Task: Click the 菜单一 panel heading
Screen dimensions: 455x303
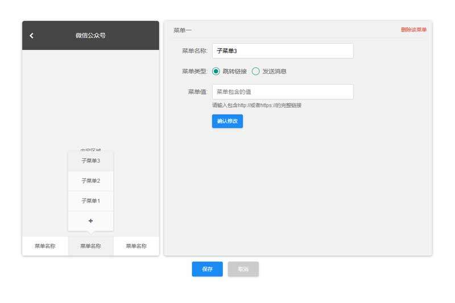Action: coord(183,30)
